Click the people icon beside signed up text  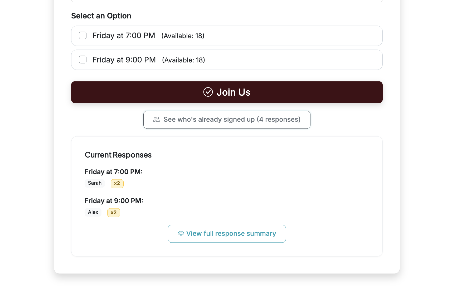156,119
